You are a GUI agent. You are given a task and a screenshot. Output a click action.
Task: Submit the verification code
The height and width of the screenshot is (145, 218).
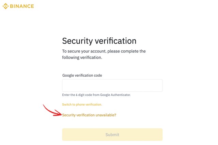coord(112,134)
